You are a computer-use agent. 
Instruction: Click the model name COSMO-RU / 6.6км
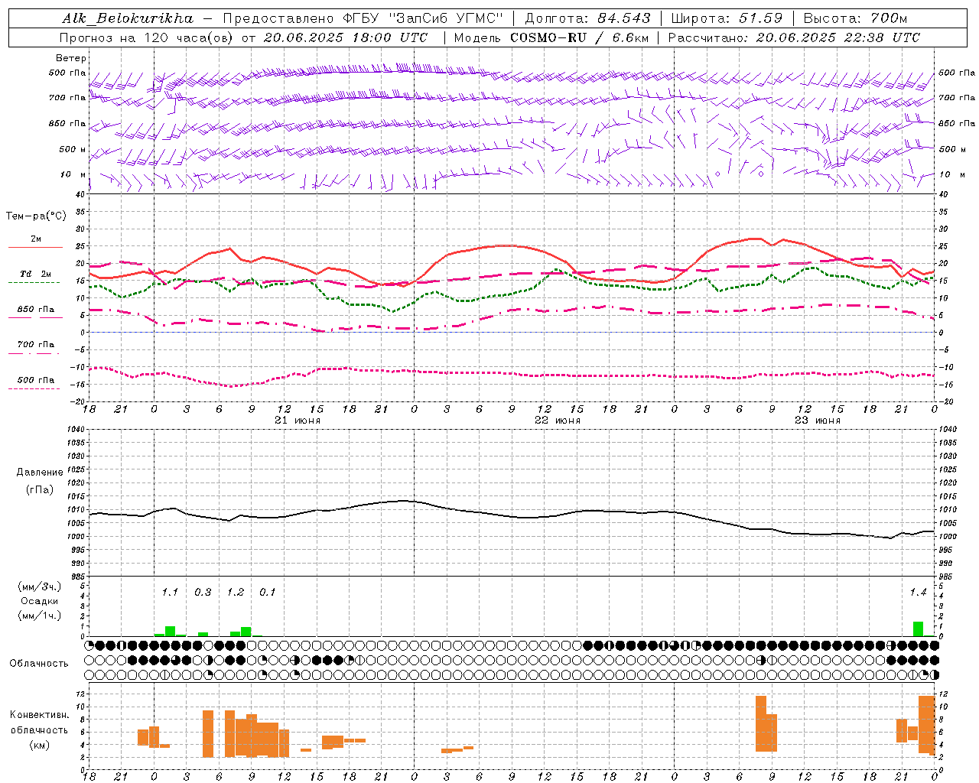click(579, 37)
